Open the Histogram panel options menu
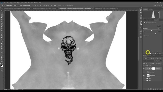This screenshot has width=163, height=92. (x=162, y=9)
